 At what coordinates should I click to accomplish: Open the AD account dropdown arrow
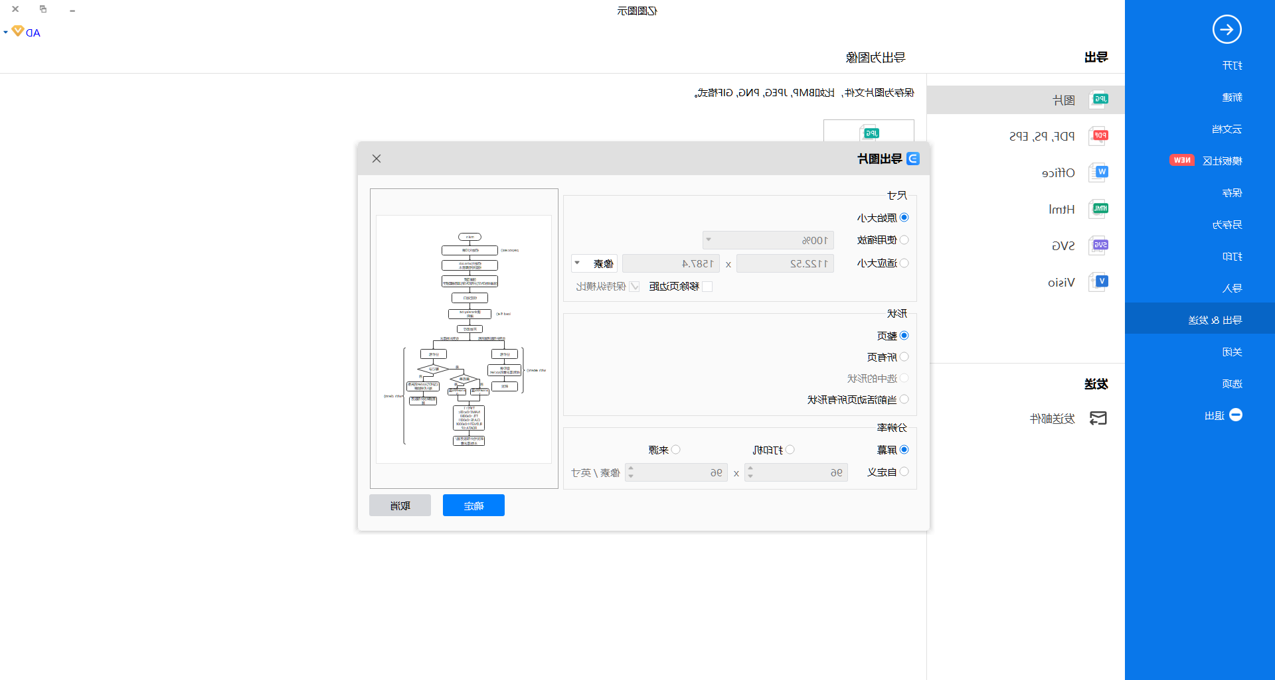6,32
